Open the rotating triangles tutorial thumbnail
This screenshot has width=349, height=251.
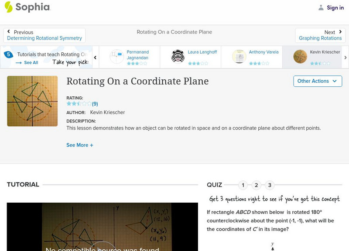32,101
